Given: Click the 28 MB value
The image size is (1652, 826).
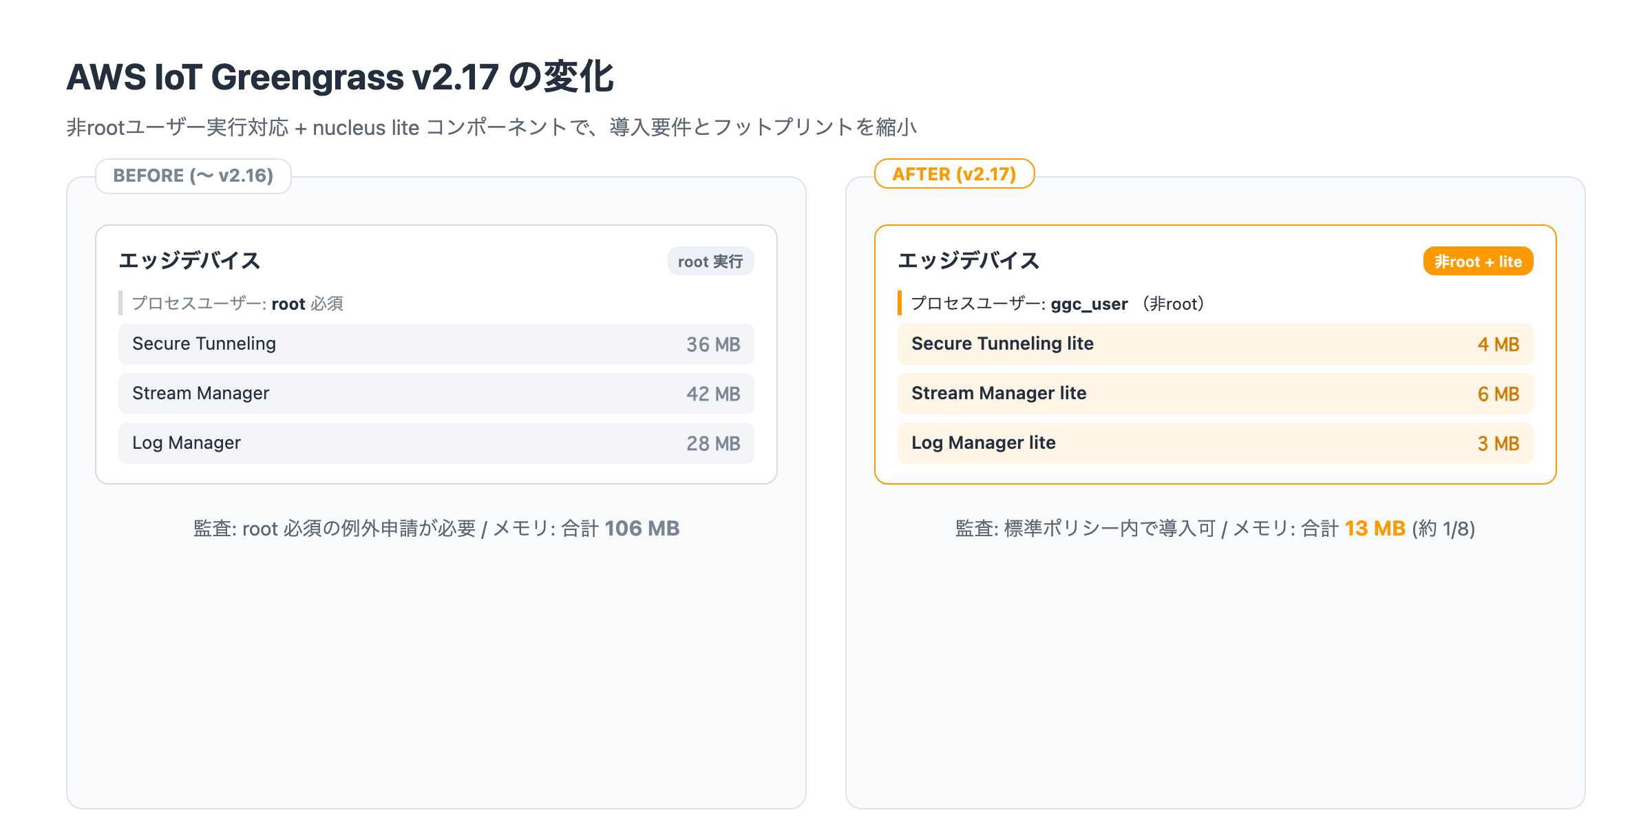Looking at the screenshot, I should point(713,443).
